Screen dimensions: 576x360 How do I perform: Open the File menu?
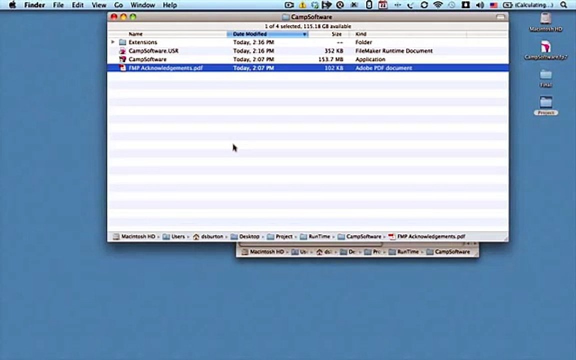pyautogui.click(x=58, y=5)
